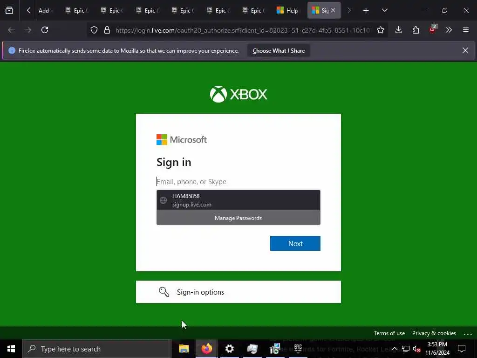Open the Downloads panel

pyautogui.click(x=399, y=30)
